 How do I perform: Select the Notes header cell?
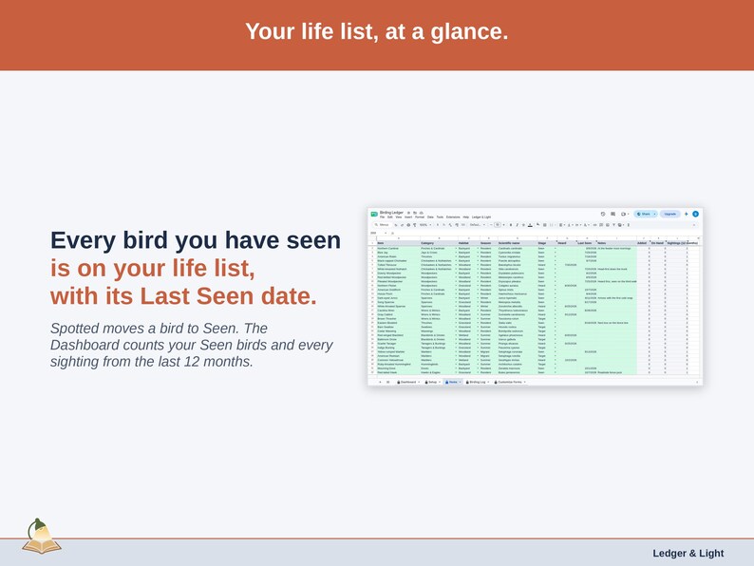(617, 243)
